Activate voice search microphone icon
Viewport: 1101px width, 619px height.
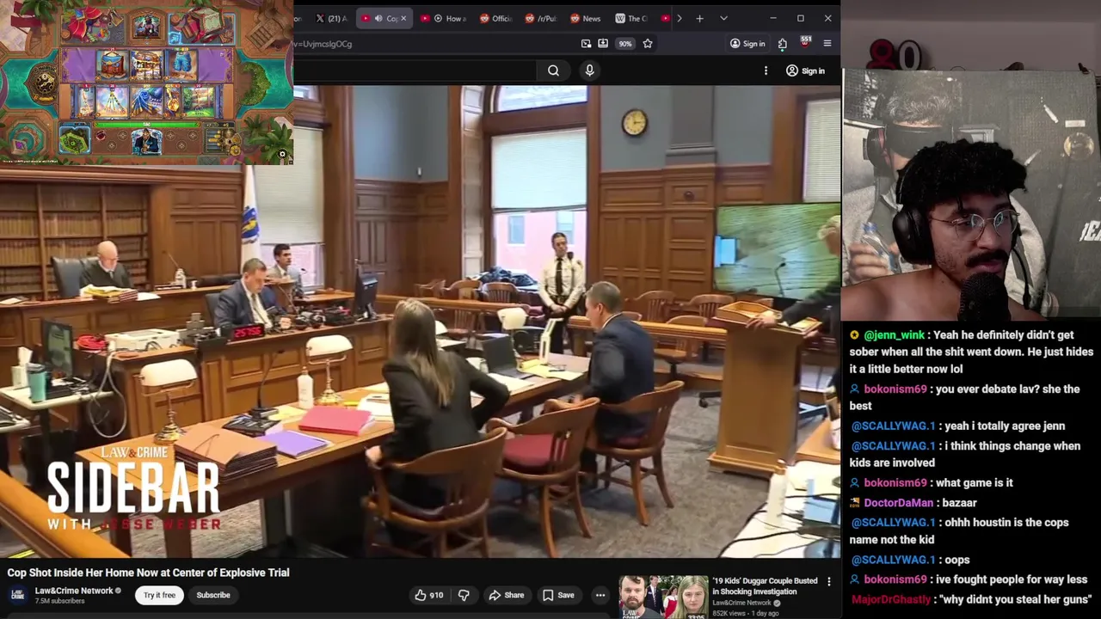(x=589, y=70)
